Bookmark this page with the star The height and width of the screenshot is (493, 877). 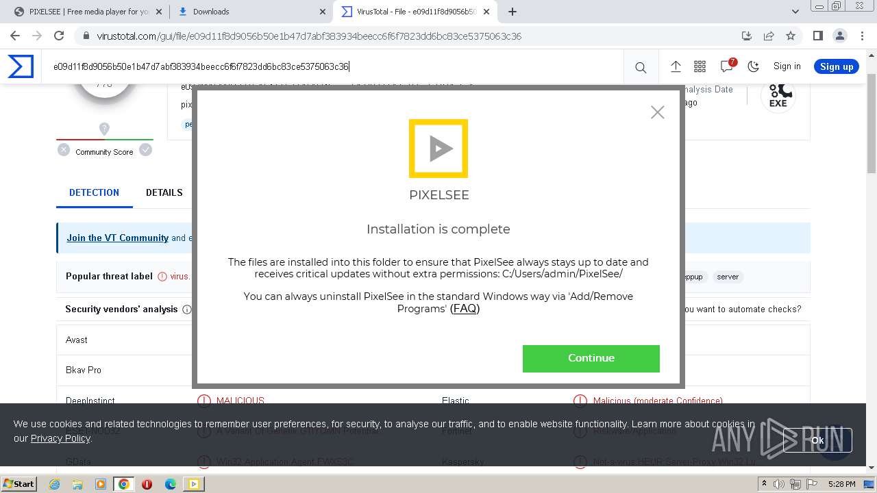coord(791,36)
